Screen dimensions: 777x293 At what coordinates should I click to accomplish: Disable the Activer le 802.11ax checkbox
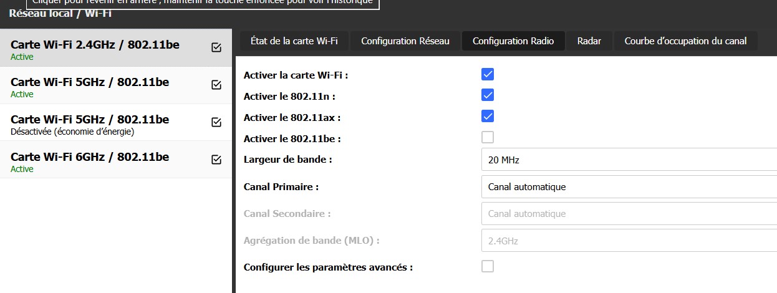pos(488,117)
